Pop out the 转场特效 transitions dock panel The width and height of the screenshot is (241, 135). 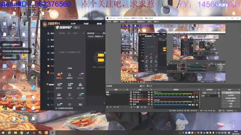pyautogui.click(x=219, y=90)
